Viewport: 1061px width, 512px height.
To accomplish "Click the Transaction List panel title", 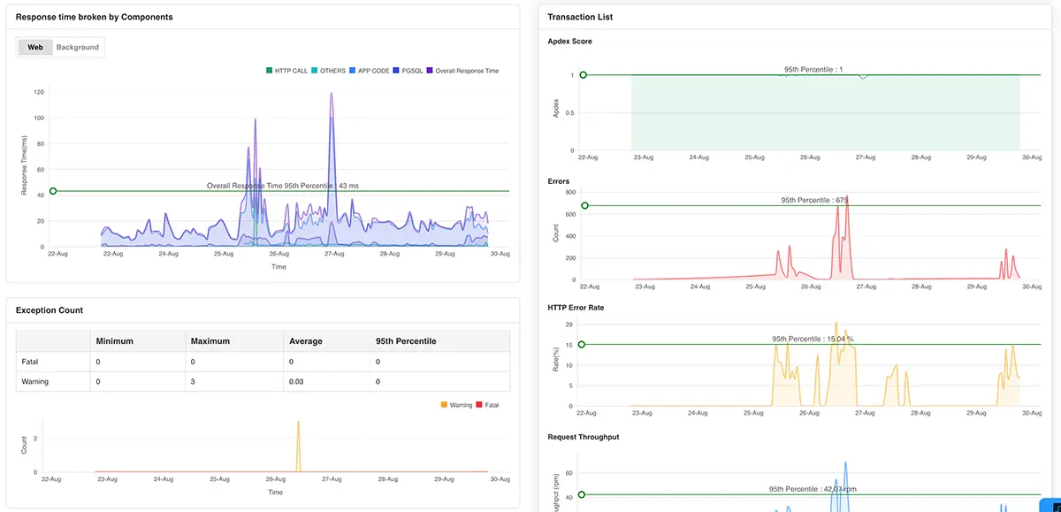I will (579, 16).
